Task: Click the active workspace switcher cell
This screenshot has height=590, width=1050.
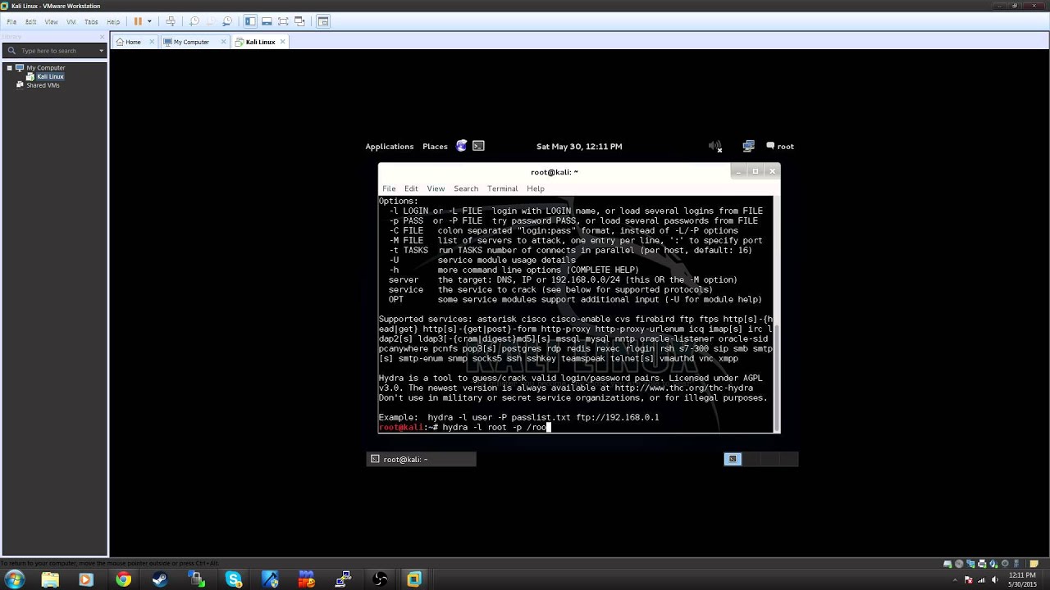Action: pyautogui.click(x=733, y=459)
